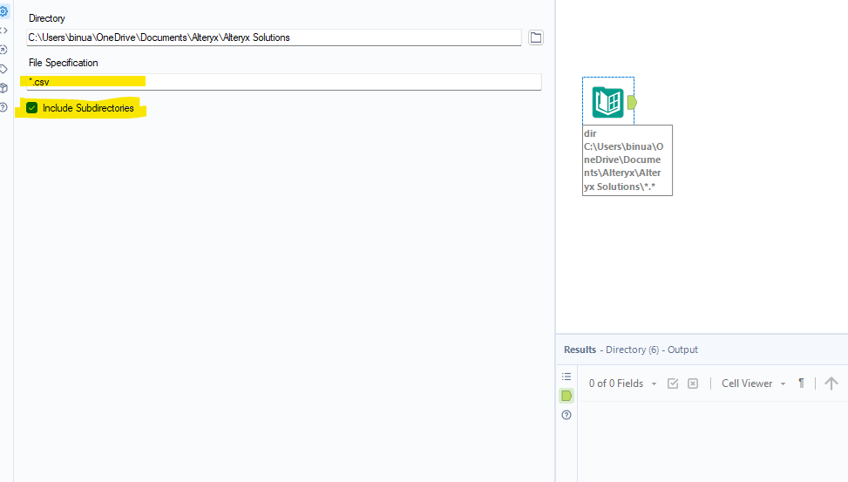
Task: Click the 'Include Subdirectories' label text
Action: point(88,108)
